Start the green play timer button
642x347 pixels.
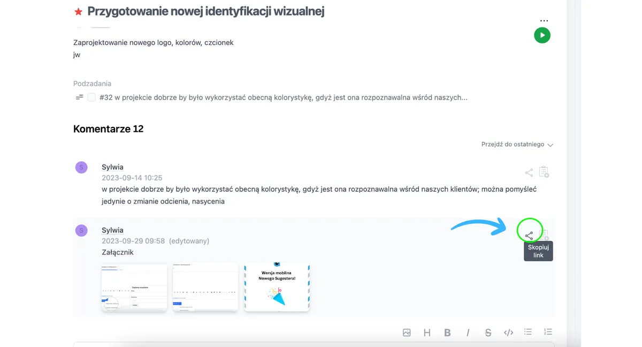542,35
